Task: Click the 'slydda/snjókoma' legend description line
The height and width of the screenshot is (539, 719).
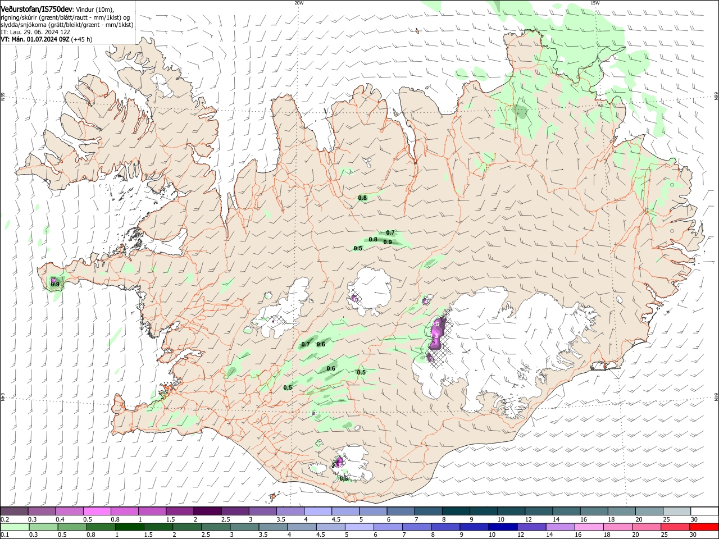Action: pyautogui.click(x=67, y=25)
